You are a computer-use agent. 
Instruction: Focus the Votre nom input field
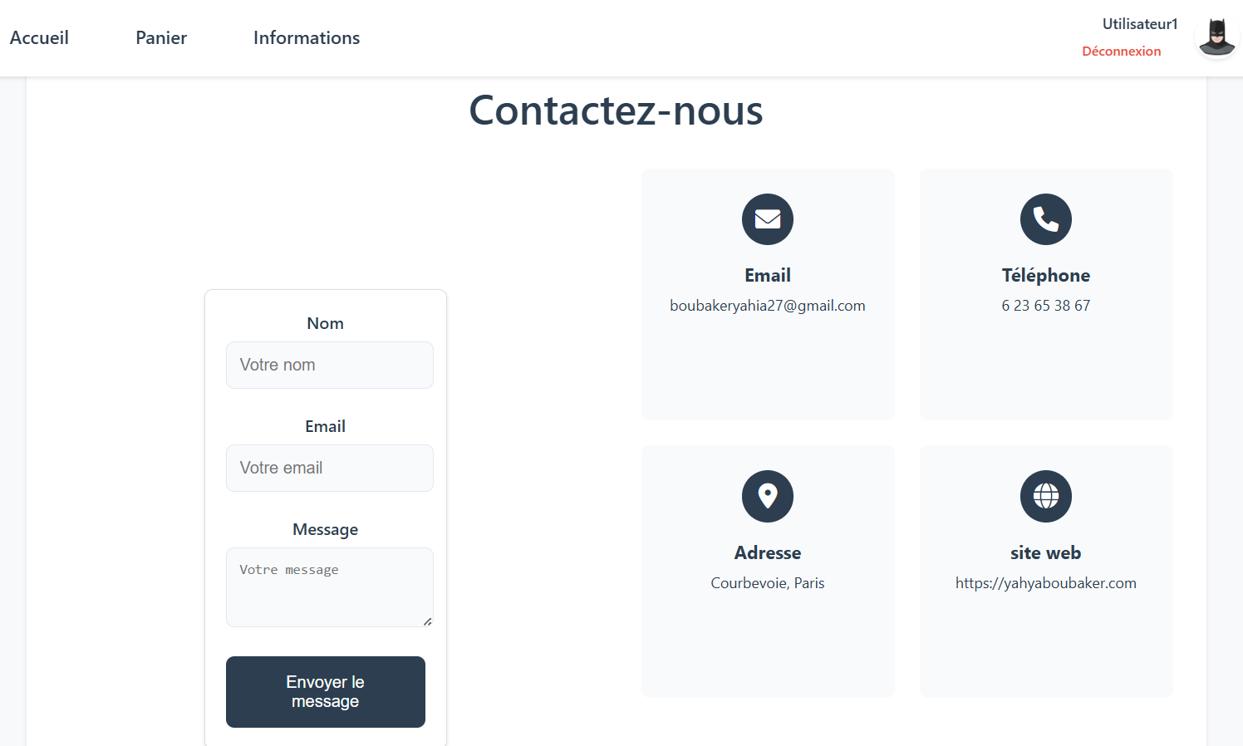pos(329,365)
